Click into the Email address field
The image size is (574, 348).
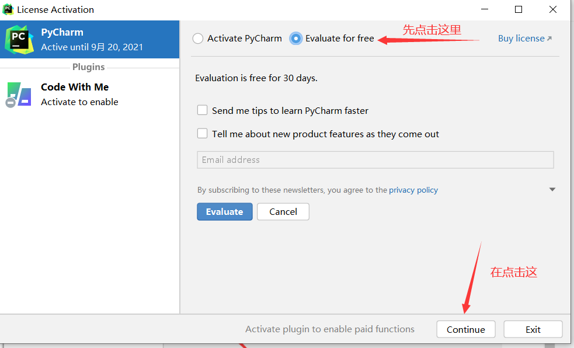(x=375, y=160)
